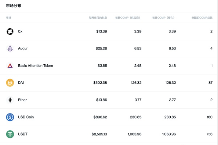Open the USD Coin market name

pyautogui.click(x=26, y=117)
